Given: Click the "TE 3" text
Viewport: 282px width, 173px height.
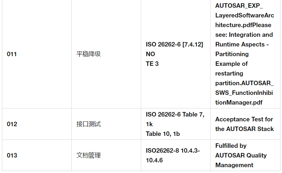Looking at the screenshot, I should tap(152, 64).
